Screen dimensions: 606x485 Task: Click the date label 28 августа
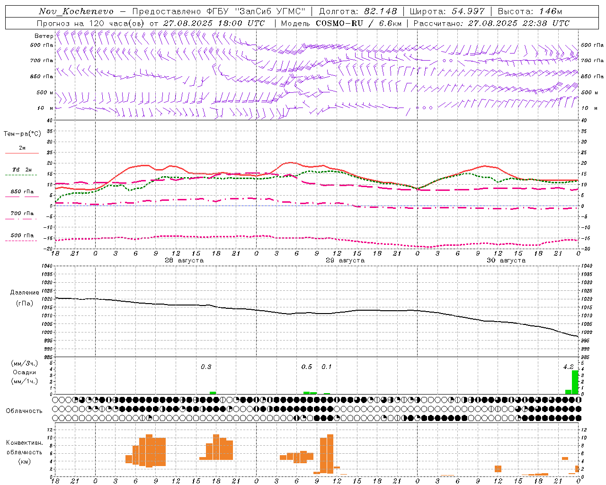click(x=184, y=260)
